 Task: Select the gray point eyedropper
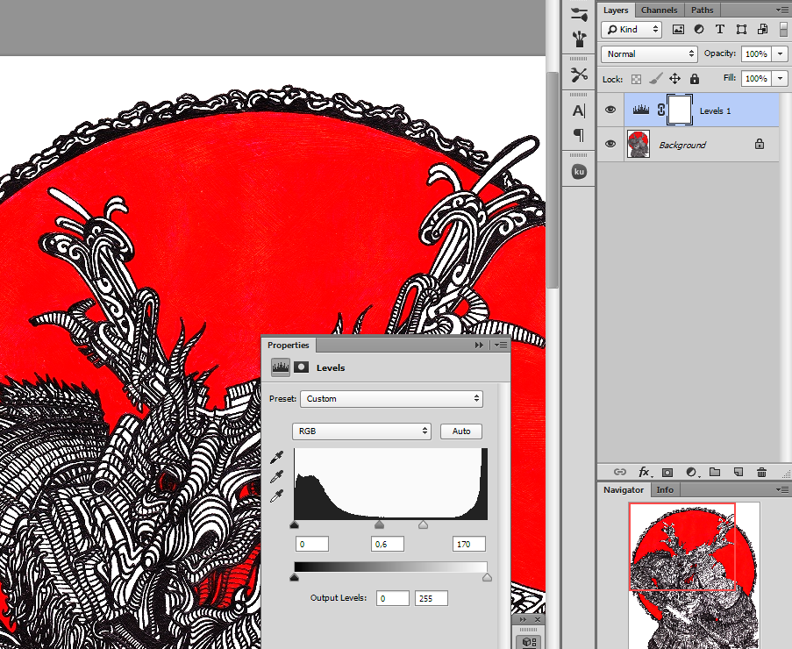coord(277,477)
